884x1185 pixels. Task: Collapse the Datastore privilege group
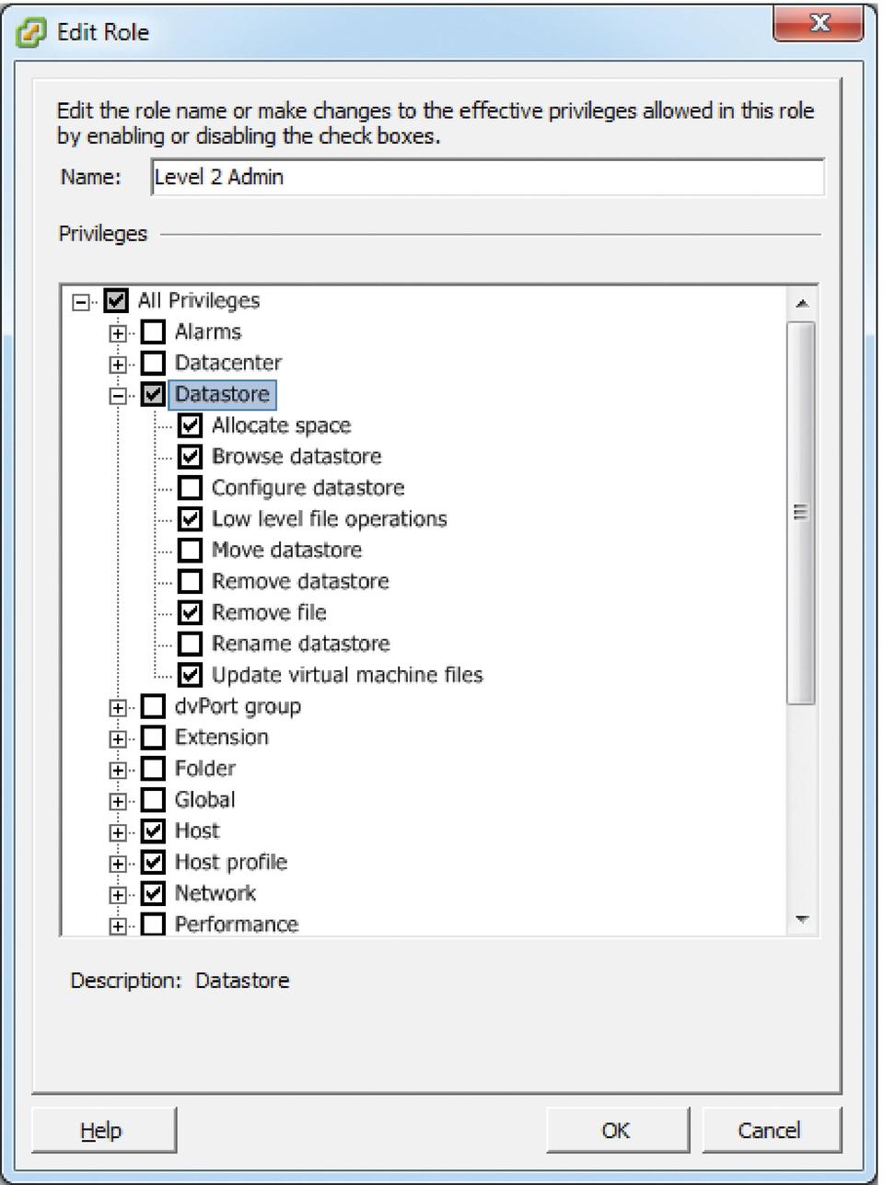(118, 395)
